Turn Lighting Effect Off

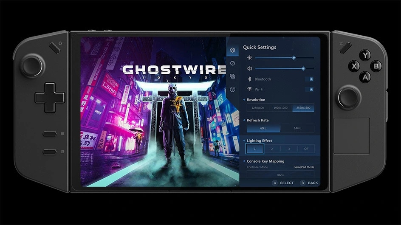point(306,149)
